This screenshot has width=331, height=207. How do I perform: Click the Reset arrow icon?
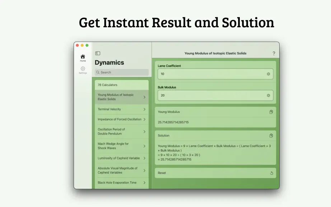coord(271,173)
